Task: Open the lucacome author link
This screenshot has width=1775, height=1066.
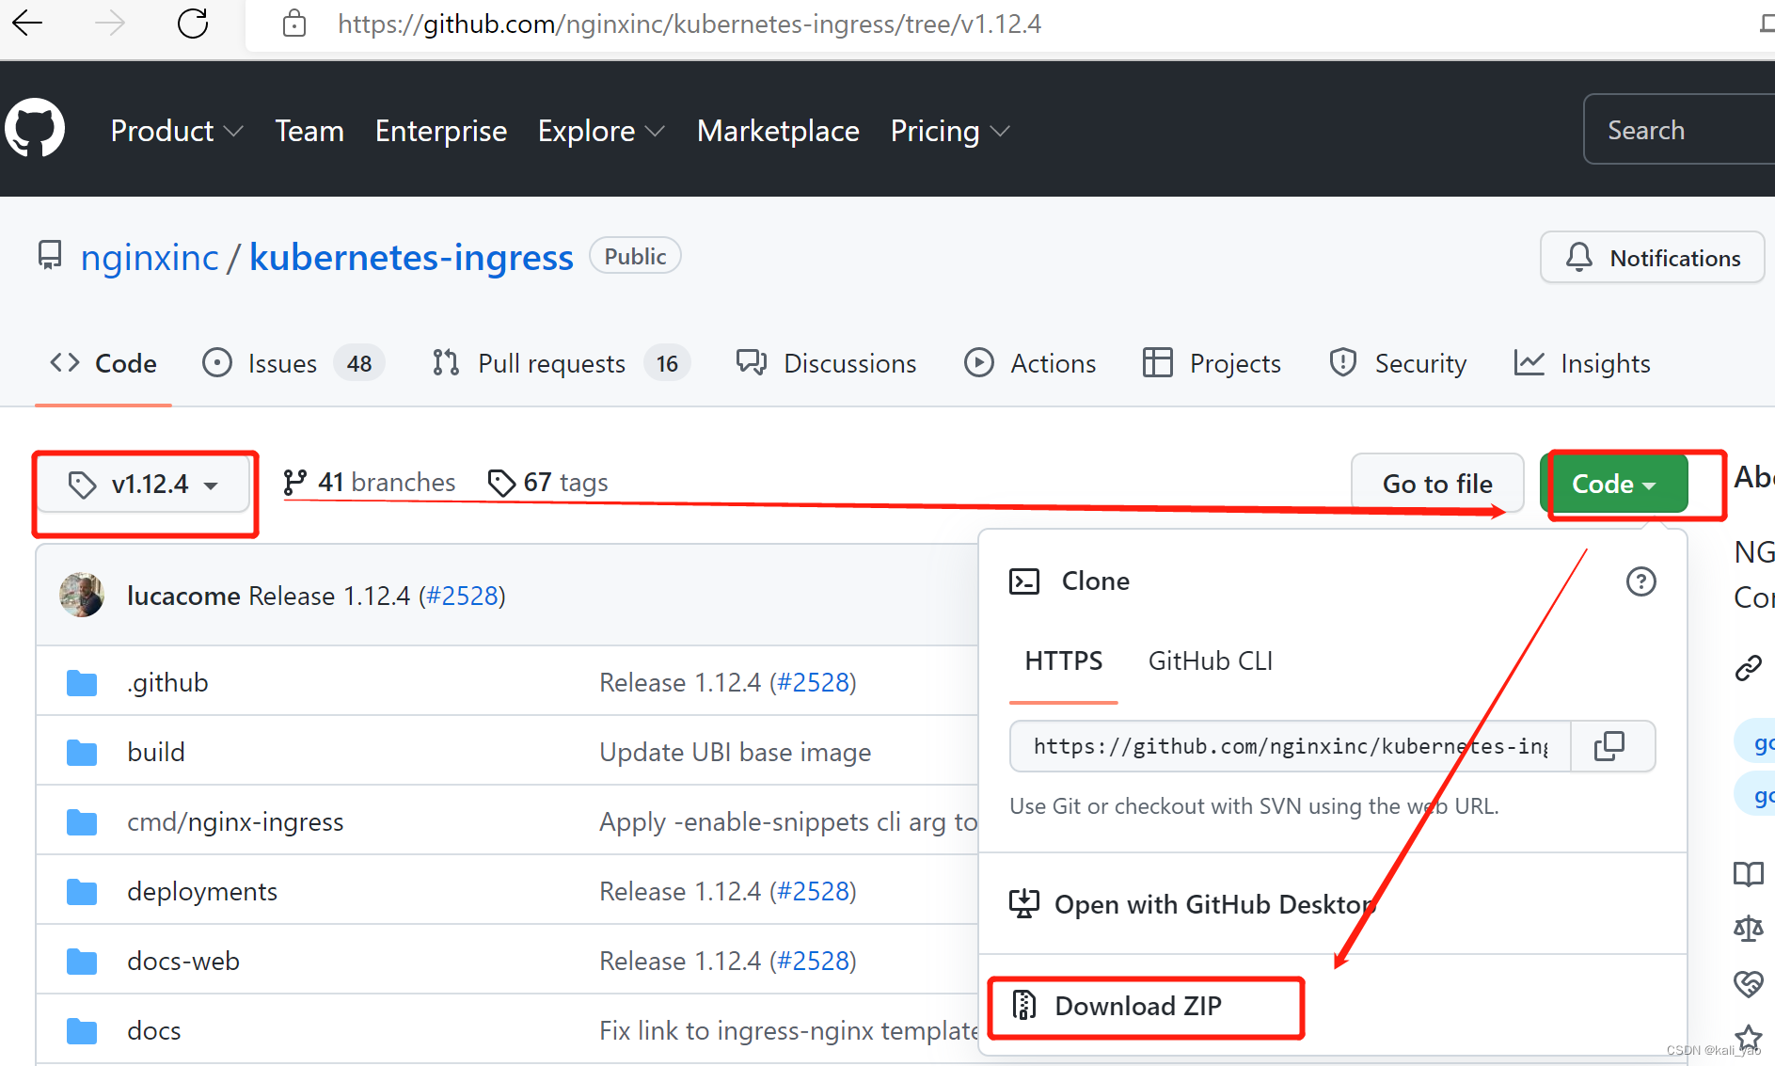Action: coord(183,596)
